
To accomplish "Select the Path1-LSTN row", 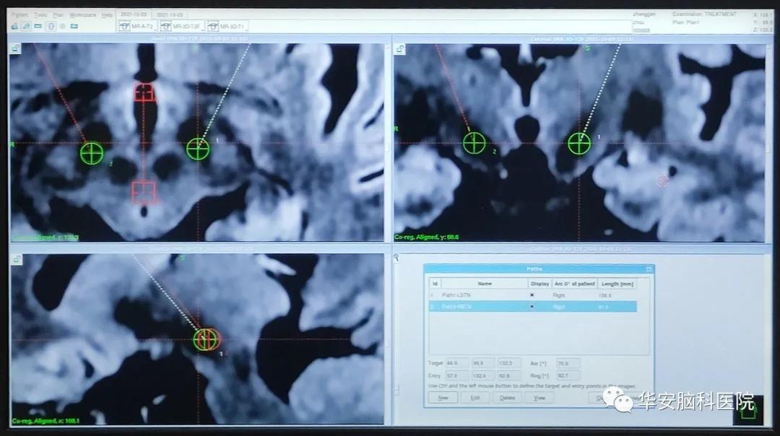I will (533, 295).
